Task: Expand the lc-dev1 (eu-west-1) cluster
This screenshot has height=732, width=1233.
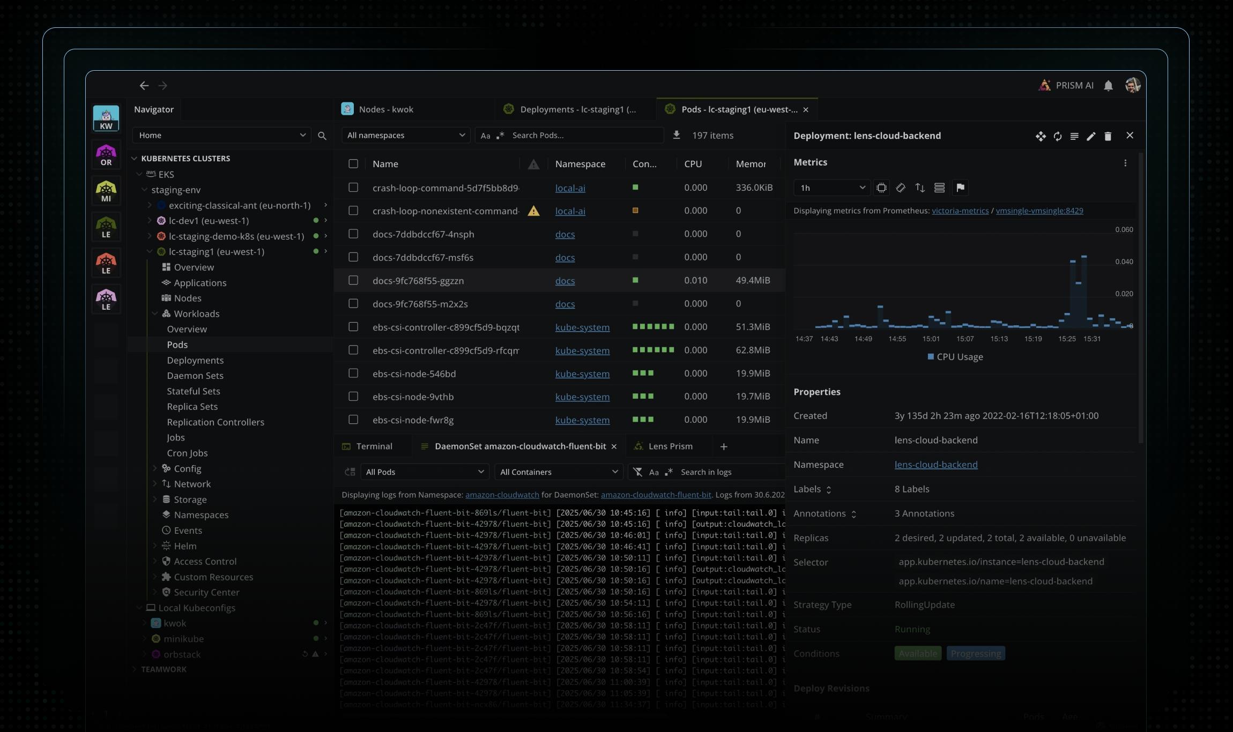Action: tap(150, 220)
